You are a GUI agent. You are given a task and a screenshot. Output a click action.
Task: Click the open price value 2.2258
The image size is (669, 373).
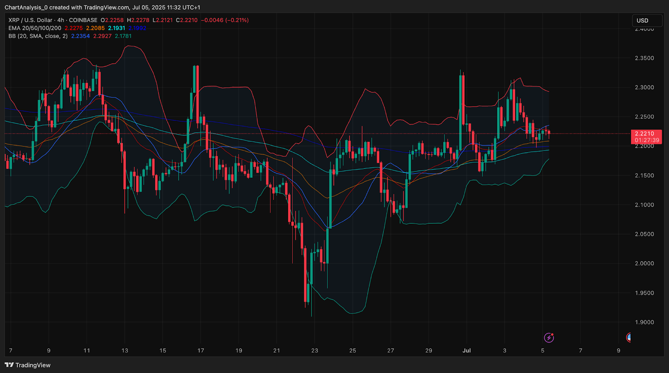click(114, 20)
